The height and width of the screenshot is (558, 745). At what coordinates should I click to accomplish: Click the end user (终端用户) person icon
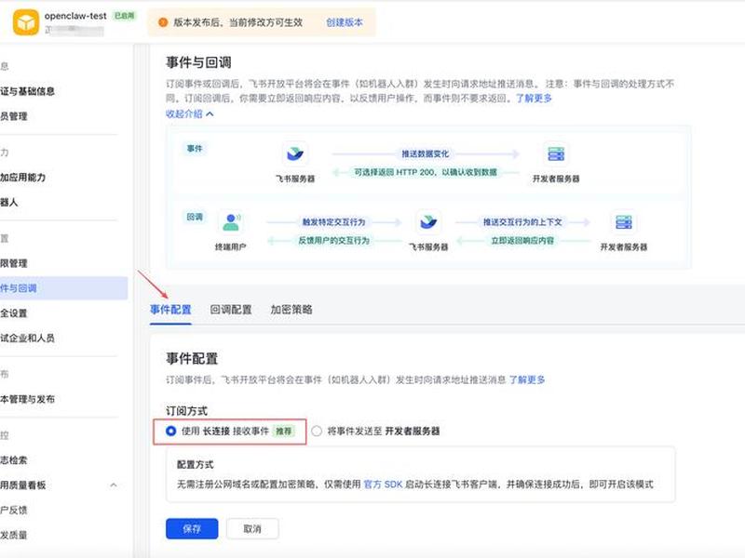(x=231, y=222)
